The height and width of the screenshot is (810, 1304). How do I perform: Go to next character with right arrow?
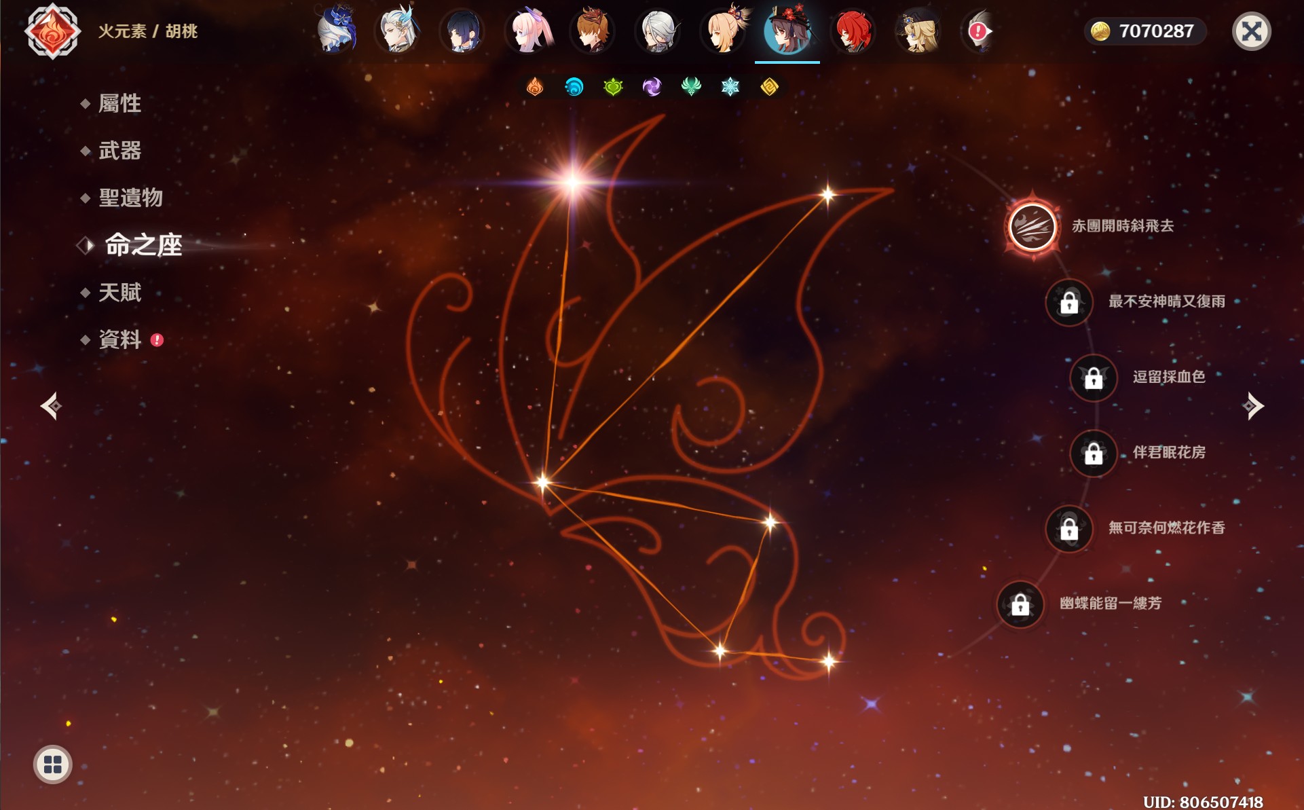click(x=1252, y=406)
